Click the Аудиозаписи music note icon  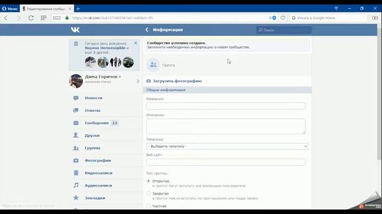(x=76, y=185)
